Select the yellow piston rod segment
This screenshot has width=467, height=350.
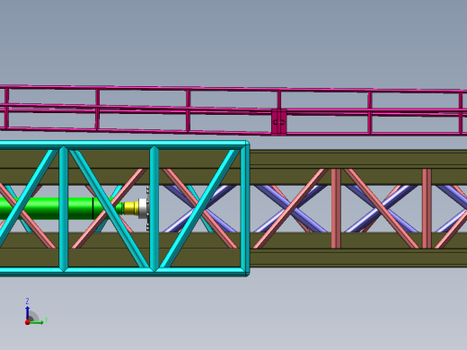[x=131, y=208]
